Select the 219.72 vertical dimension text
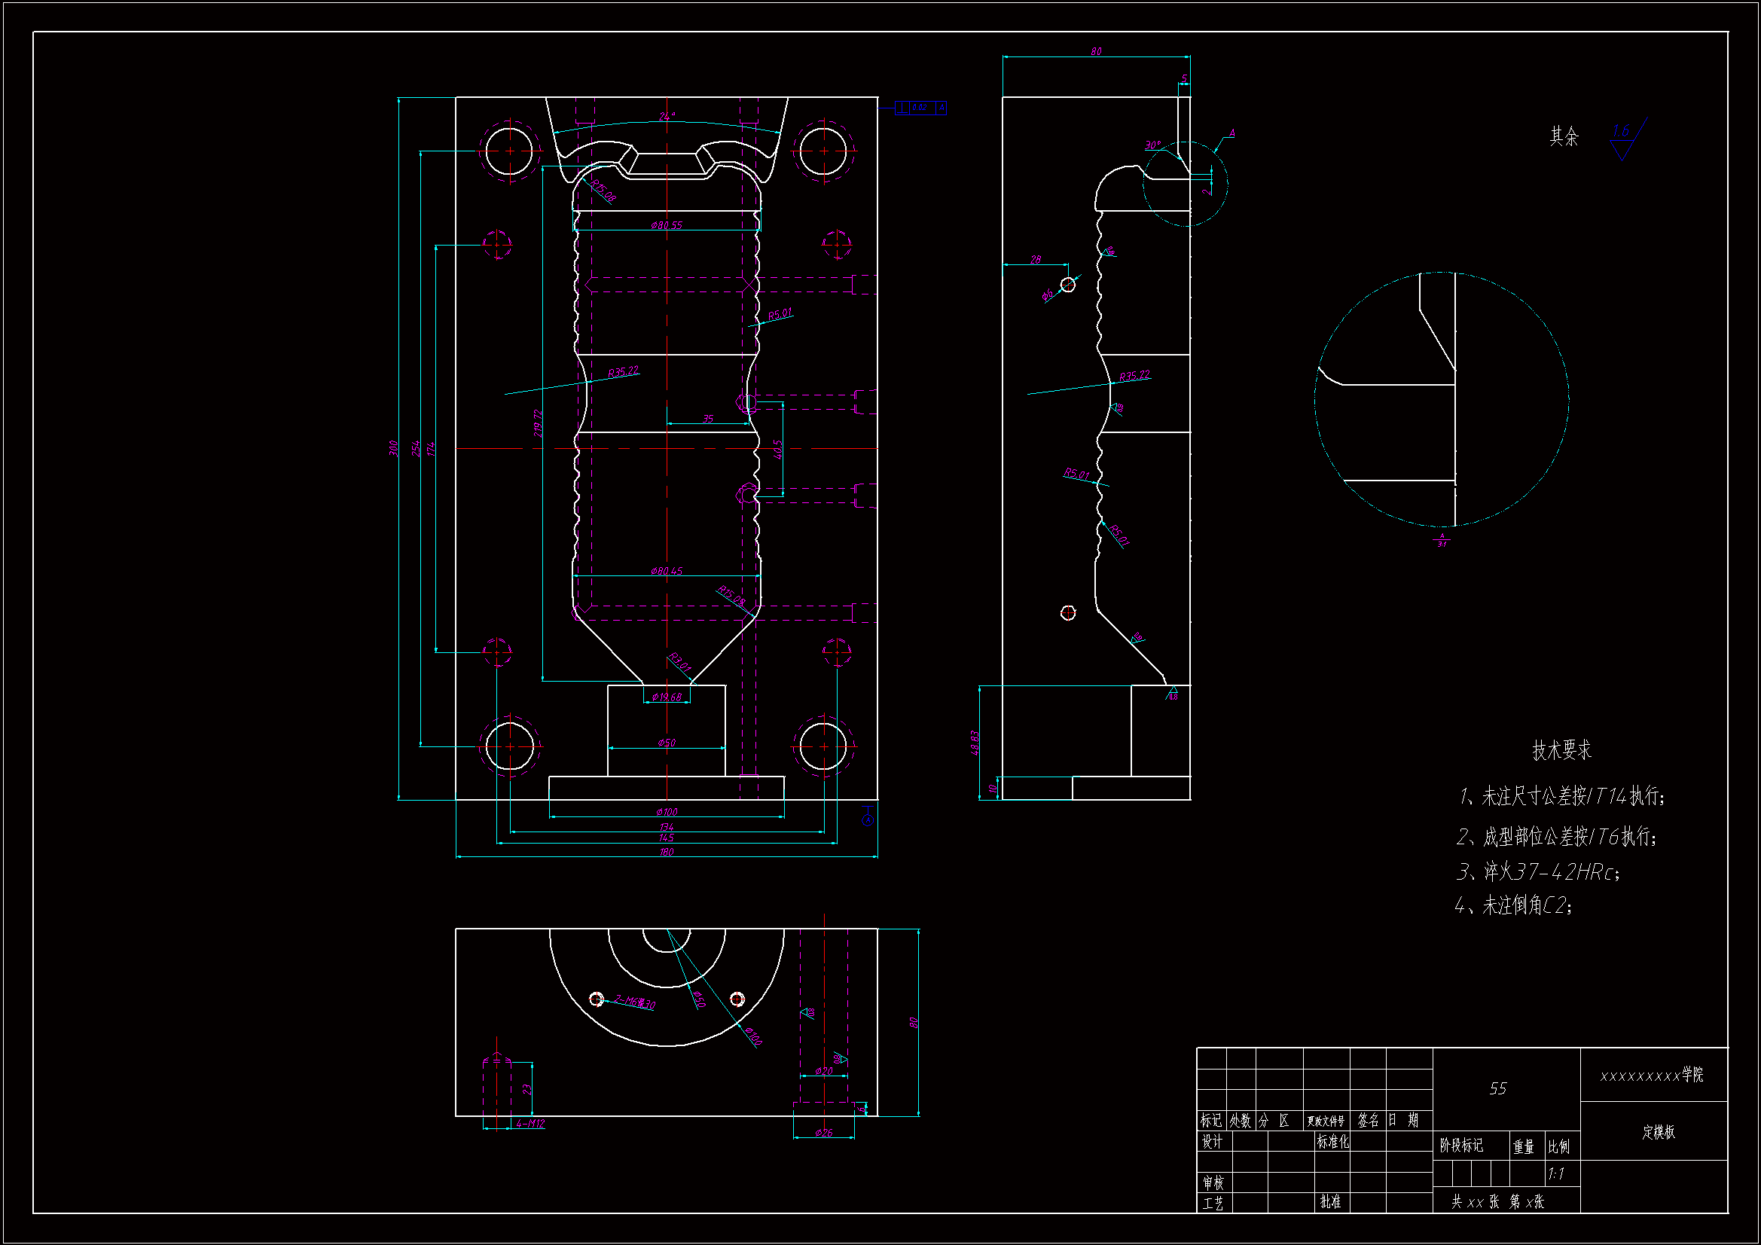This screenshot has height=1245, width=1761. tap(538, 423)
